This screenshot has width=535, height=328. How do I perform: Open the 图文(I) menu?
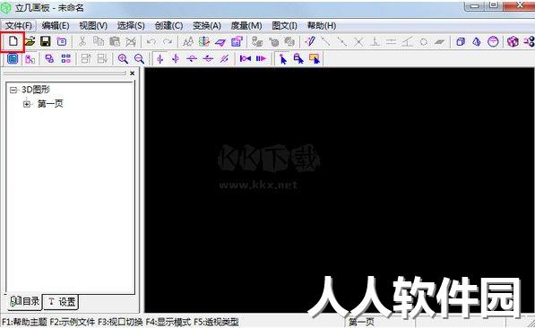(x=284, y=26)
